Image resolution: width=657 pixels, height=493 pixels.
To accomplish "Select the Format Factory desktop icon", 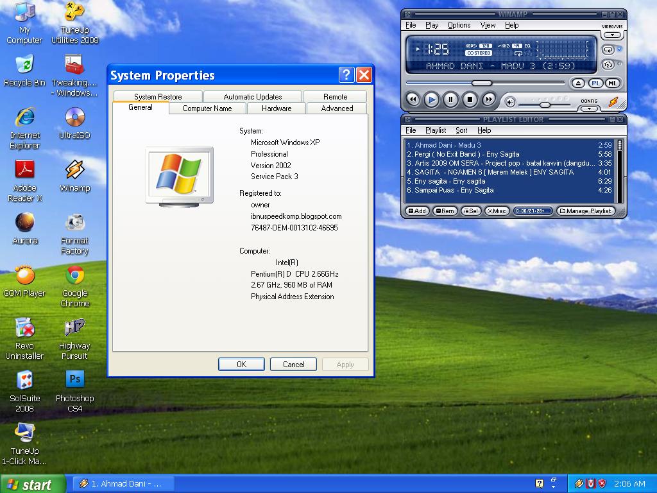I will click(x=74, y=234).
